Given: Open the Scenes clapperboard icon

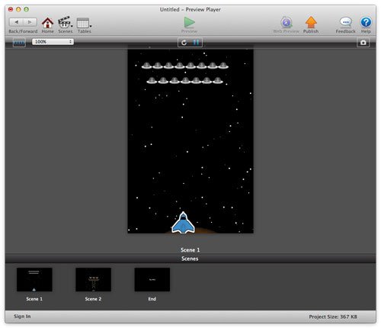Looking at the screenshot, I should coord(64,23).
